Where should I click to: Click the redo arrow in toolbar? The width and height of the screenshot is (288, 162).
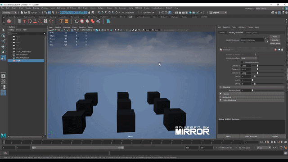click(x=36, y=13)
